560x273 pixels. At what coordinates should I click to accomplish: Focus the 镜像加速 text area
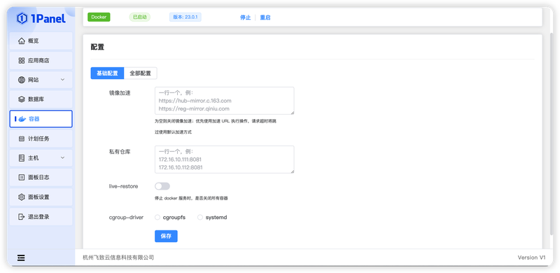(224, 101)
